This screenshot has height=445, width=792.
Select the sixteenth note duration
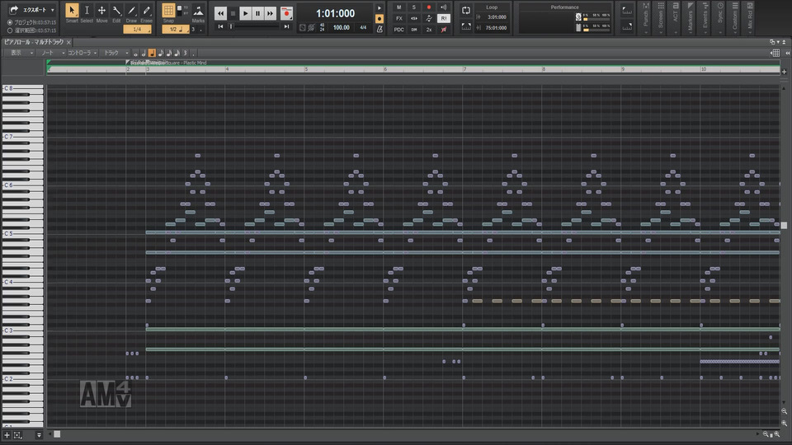168,53
